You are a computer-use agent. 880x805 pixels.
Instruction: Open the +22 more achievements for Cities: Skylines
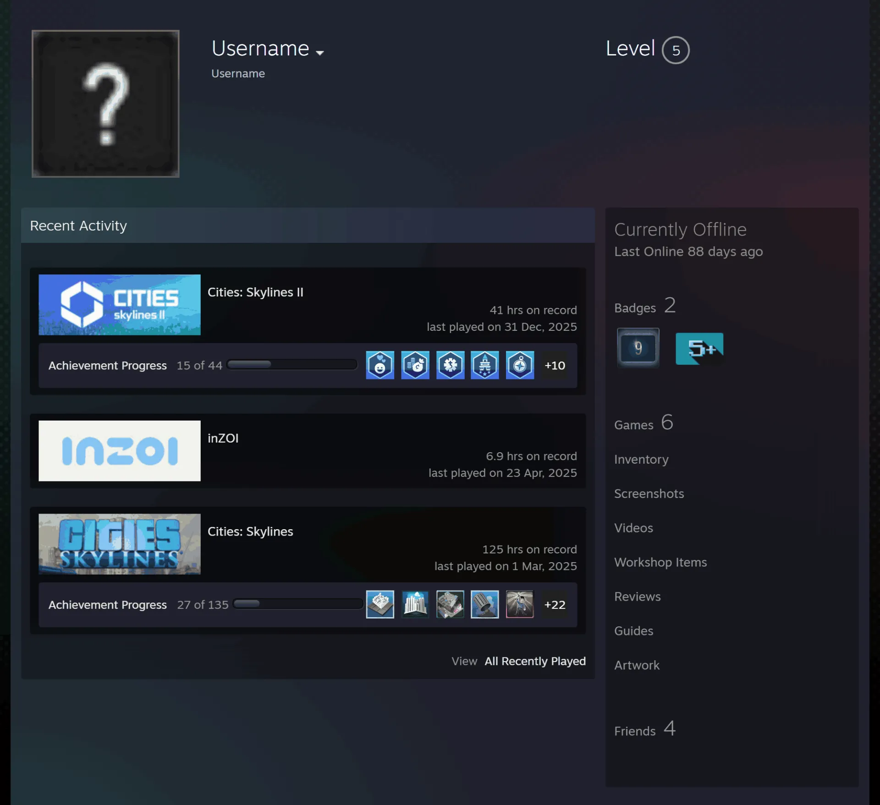[x=555, y=604]
